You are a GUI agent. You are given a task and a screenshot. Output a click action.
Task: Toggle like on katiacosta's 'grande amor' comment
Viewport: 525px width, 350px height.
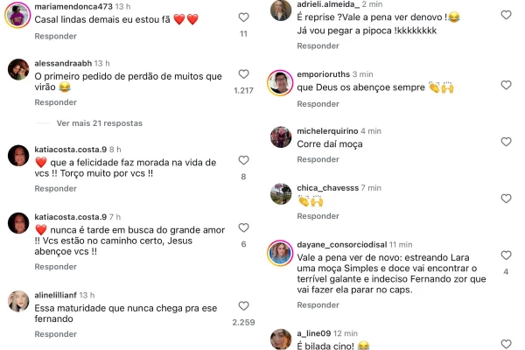(x=243, y=227)
